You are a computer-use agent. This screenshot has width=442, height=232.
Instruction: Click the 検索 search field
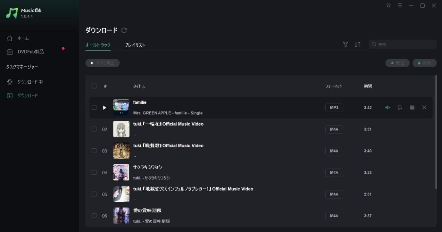(403, 45)
